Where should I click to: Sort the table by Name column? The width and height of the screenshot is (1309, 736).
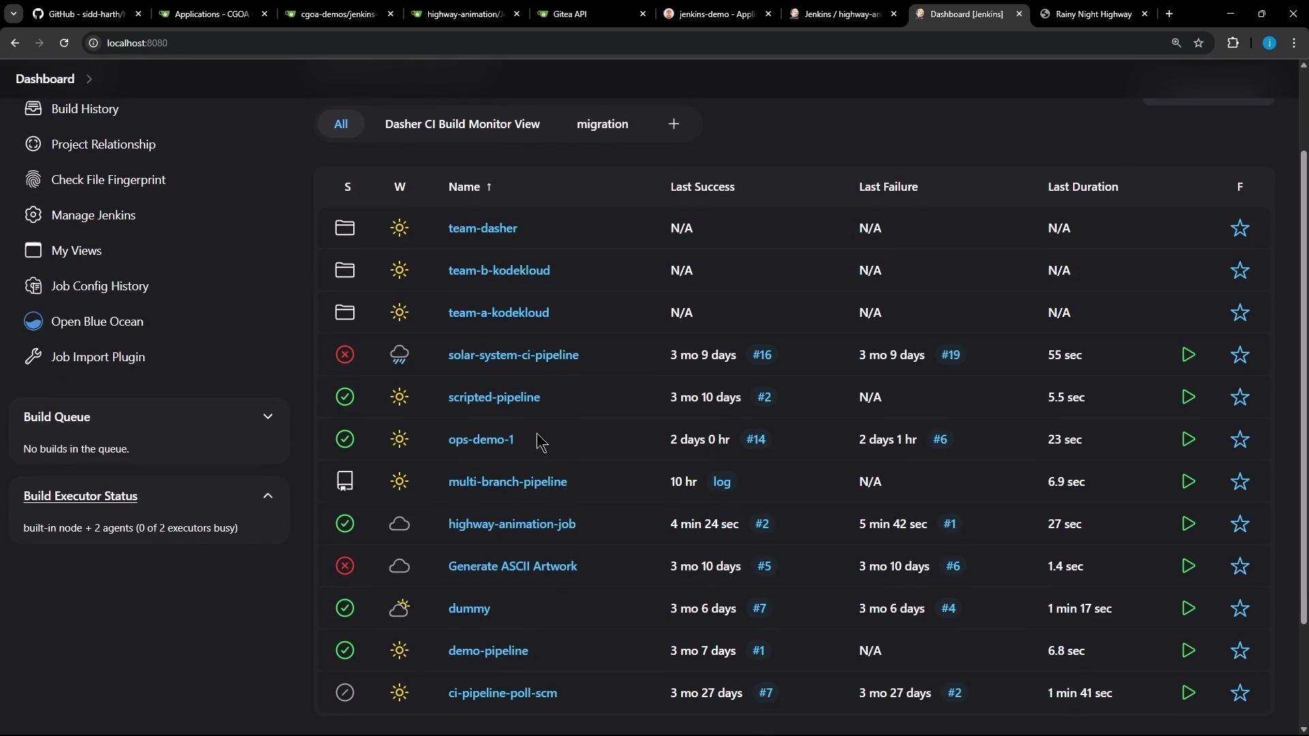[x=470, y=187]
